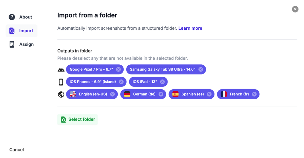Image resolution: width=304 pixels, height=158 pixels.
Task: Click the Assign device icon in sidebar
Action: [12, 44]
